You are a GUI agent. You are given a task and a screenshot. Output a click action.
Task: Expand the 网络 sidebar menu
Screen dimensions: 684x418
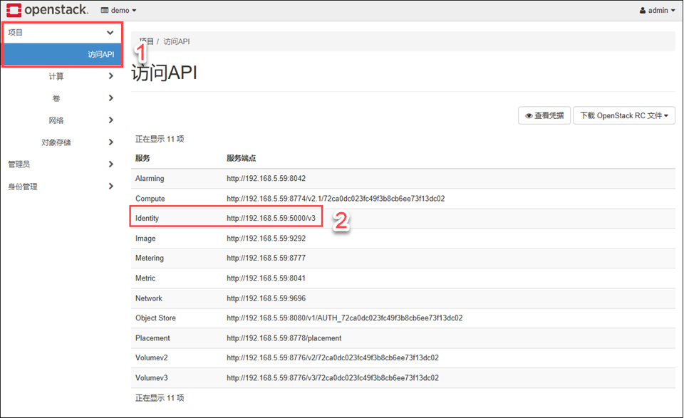[x=57, y=120]
